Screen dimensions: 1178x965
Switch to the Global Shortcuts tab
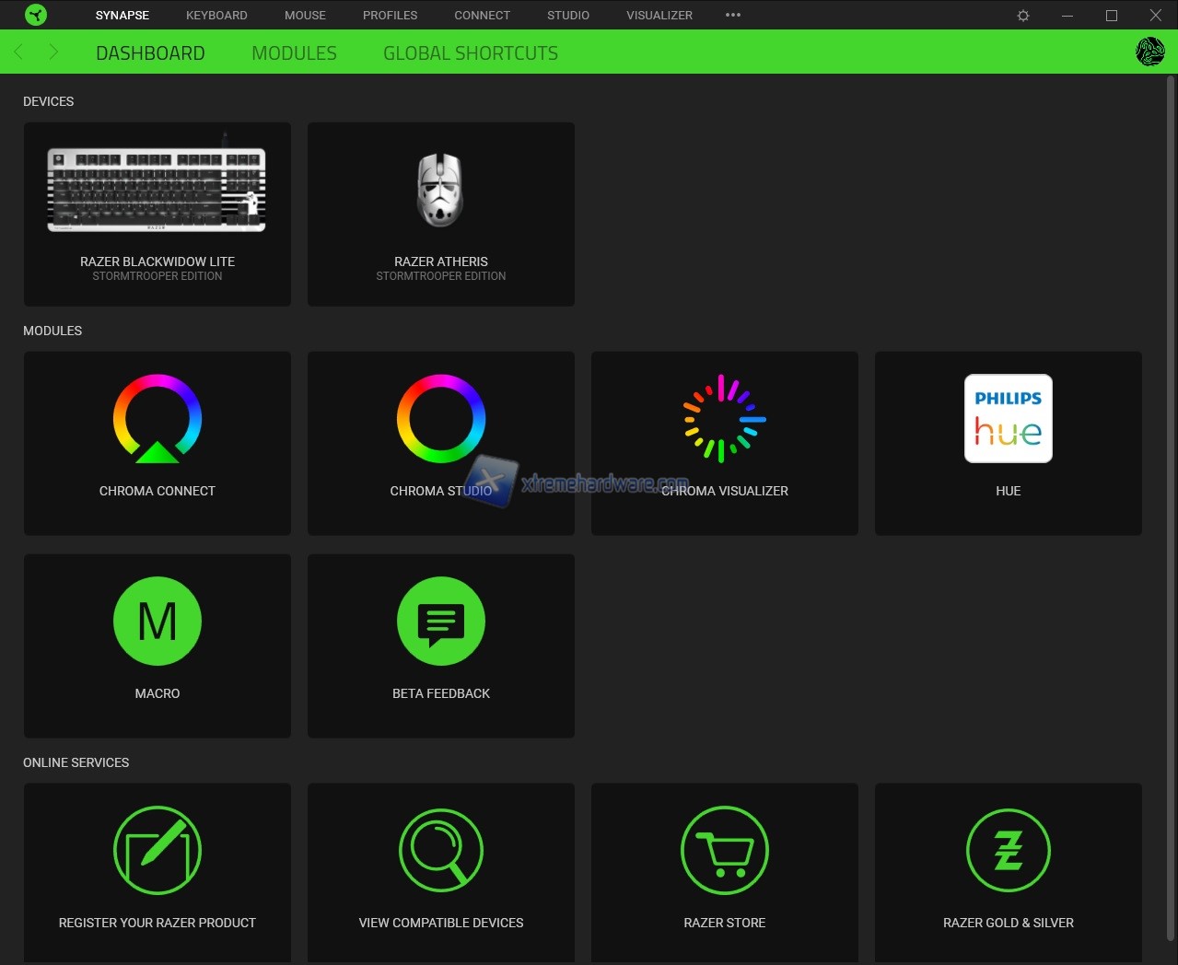(471, 53)
